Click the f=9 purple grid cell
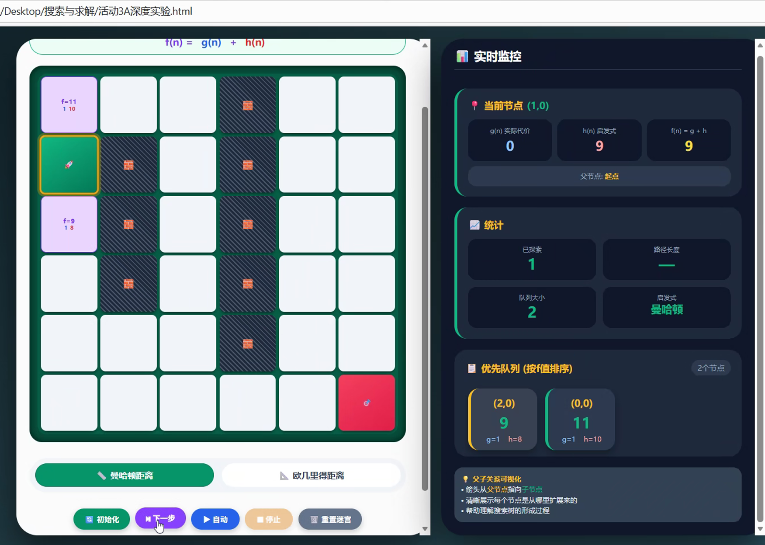765x545 pixels. click(x=69, y=224)
